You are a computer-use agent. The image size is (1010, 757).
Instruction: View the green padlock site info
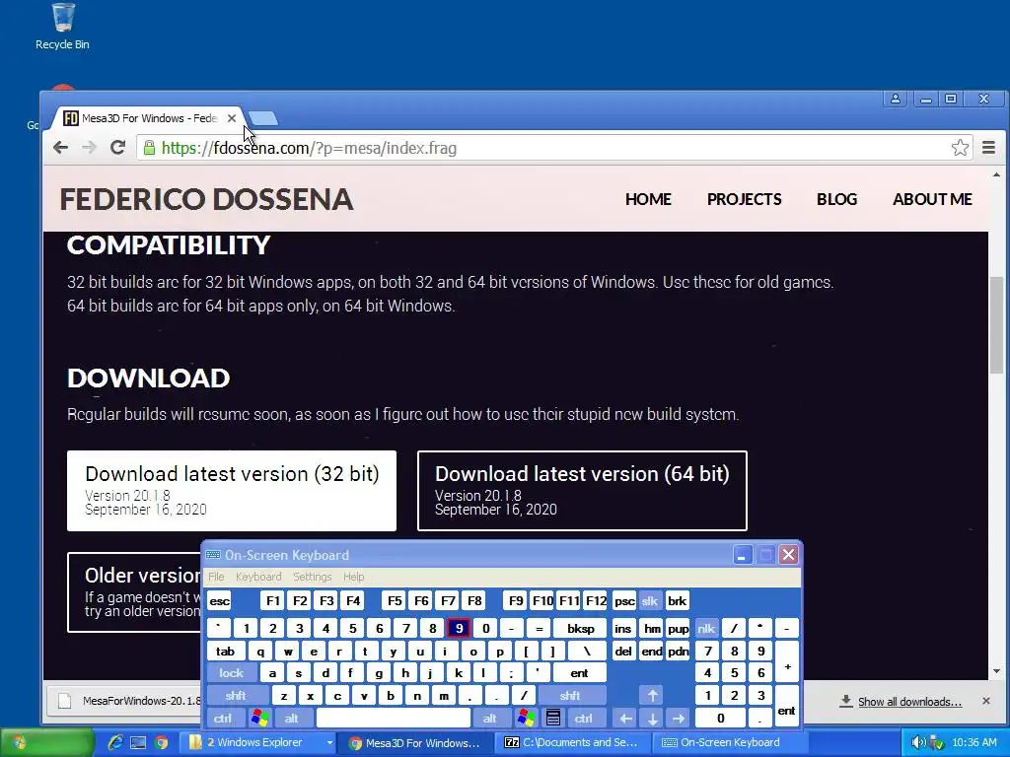click(149, 148)
